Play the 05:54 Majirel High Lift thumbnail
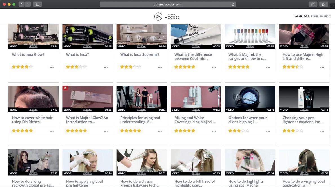 click(x=304, y=36)
